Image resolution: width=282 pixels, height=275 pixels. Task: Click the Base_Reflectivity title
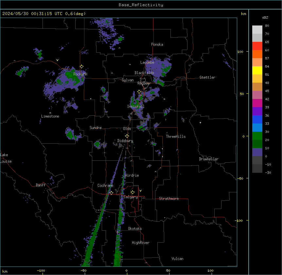pos(141,5)
